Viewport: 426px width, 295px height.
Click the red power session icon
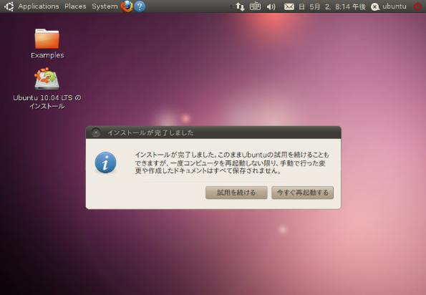pos(418,6)
